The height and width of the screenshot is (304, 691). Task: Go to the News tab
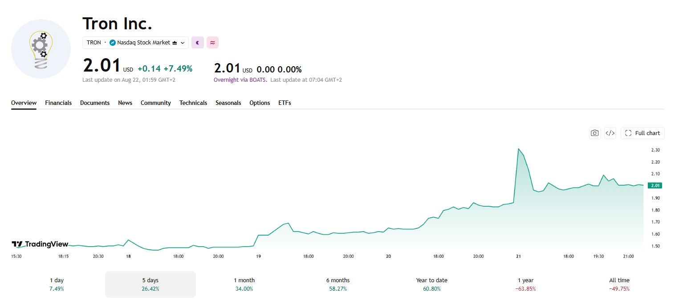125,103
